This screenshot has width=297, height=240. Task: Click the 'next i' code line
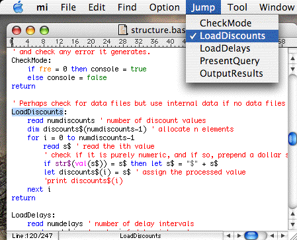(x=39, y=189)
